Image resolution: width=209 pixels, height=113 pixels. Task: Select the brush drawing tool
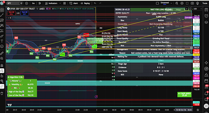(x=2, y=36)
